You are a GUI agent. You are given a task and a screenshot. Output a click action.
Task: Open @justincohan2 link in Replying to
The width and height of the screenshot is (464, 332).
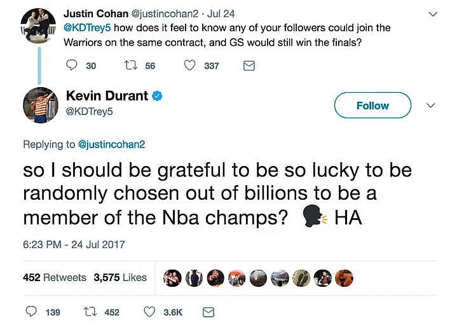[x=111, y=144]
